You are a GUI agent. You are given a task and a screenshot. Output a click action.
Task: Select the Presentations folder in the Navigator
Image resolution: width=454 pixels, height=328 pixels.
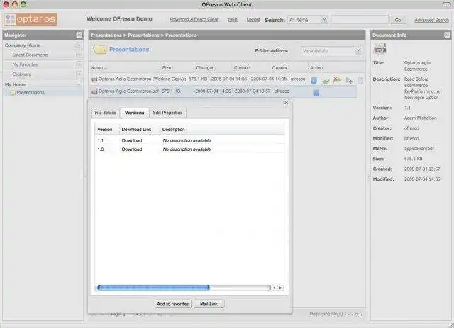(31, 93)
